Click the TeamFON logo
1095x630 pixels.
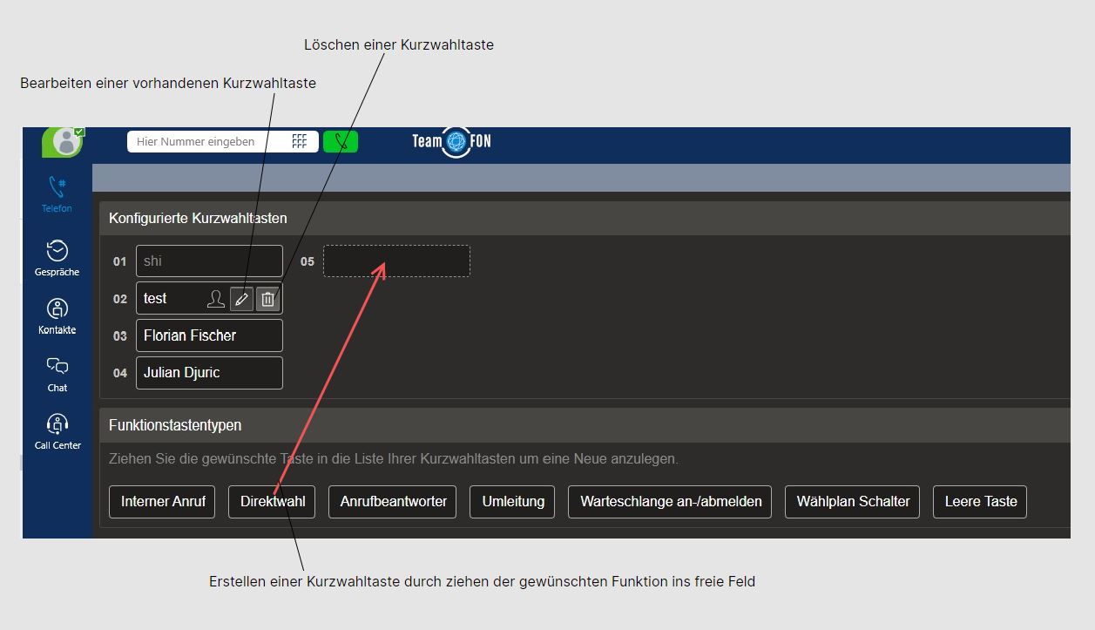451,142
